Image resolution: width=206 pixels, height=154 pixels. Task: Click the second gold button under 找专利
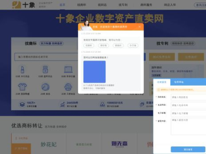pyautogui.click(x=191, y=57)
